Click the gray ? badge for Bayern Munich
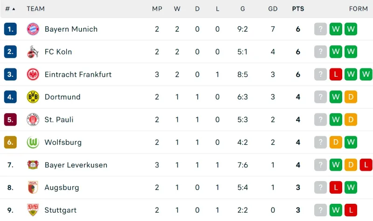 pyautogui.click(x=321, y=29)
